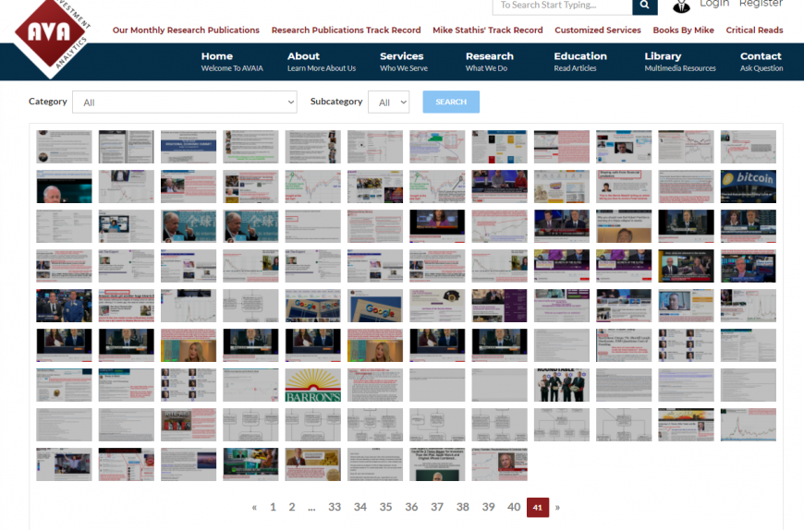
Task: Open the Bitcoin thumbnail image
Action: 748,187
